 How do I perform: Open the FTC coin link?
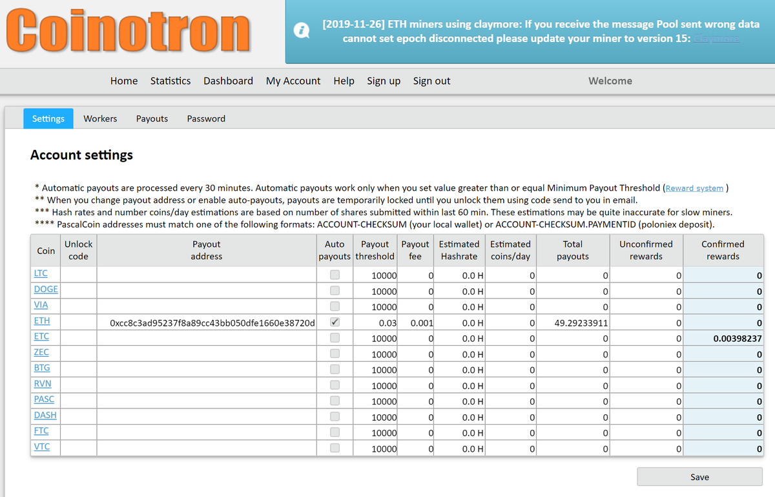(41, 430)
